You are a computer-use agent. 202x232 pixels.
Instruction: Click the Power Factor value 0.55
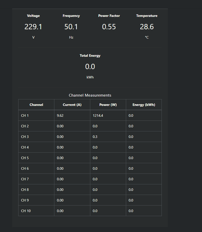[109, 27]
